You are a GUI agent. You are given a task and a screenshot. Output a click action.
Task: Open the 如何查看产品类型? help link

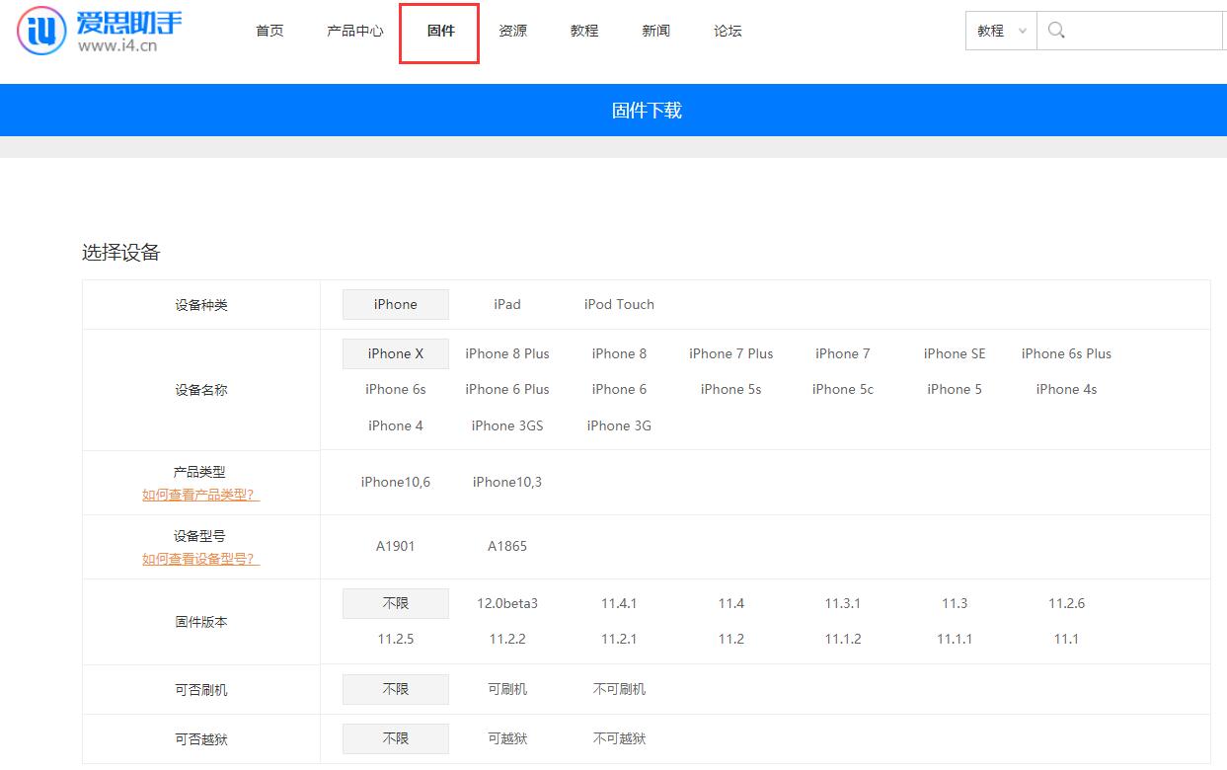point(200,494)
